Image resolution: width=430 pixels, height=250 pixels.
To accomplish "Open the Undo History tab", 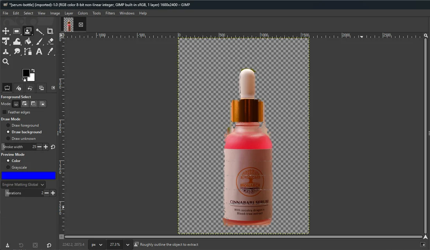I will pos(30,88).
